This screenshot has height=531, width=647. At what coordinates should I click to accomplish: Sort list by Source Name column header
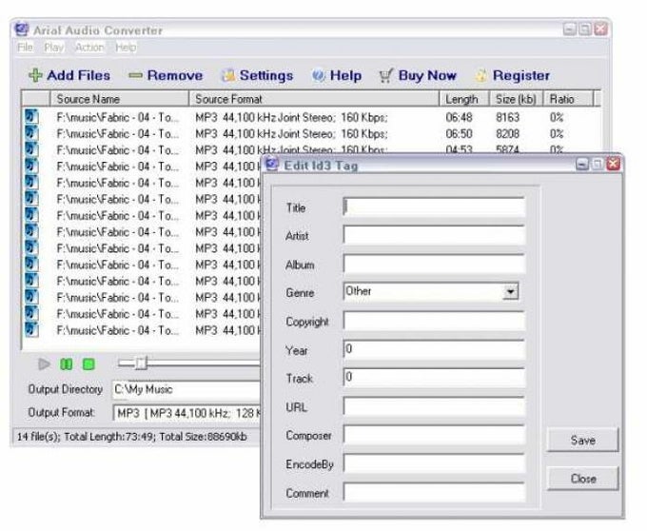(119, 99)
